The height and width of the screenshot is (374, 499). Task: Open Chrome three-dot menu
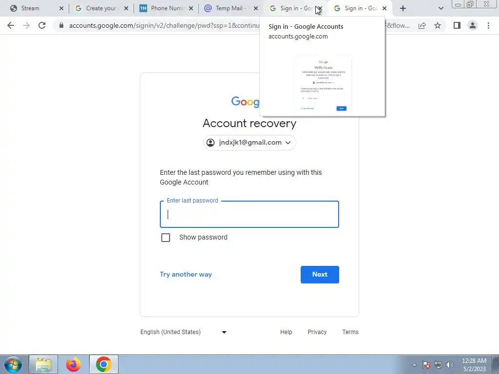tap(488, 25)
